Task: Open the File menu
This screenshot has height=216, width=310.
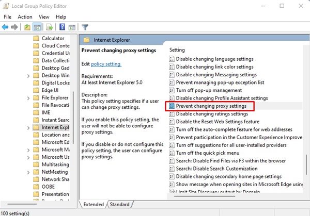Action: point(8,17)
